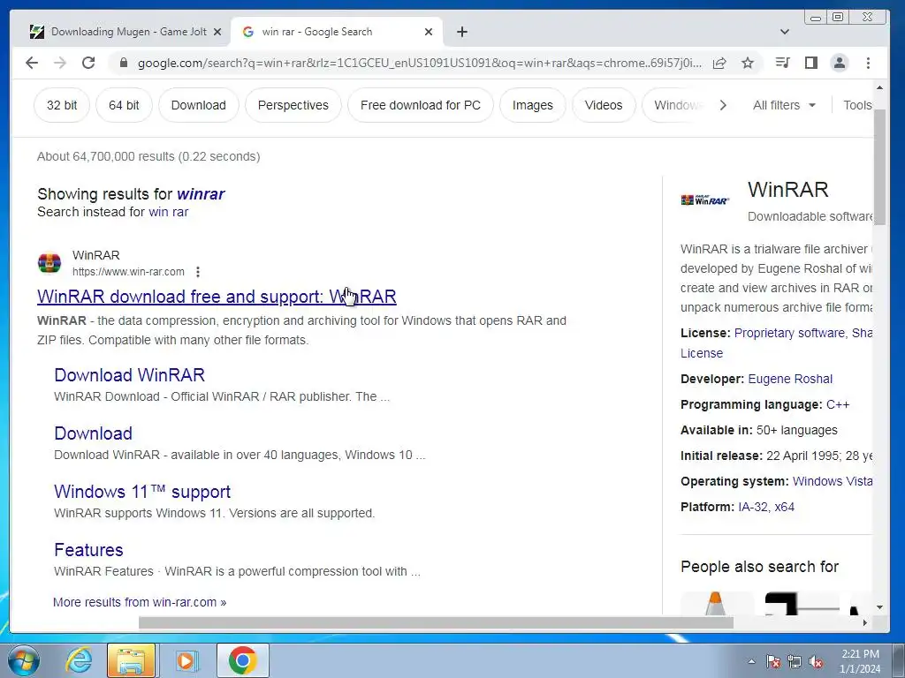Bookmark this page with the star icon
Screen dimensions: 905x678
tap(748, 63)
